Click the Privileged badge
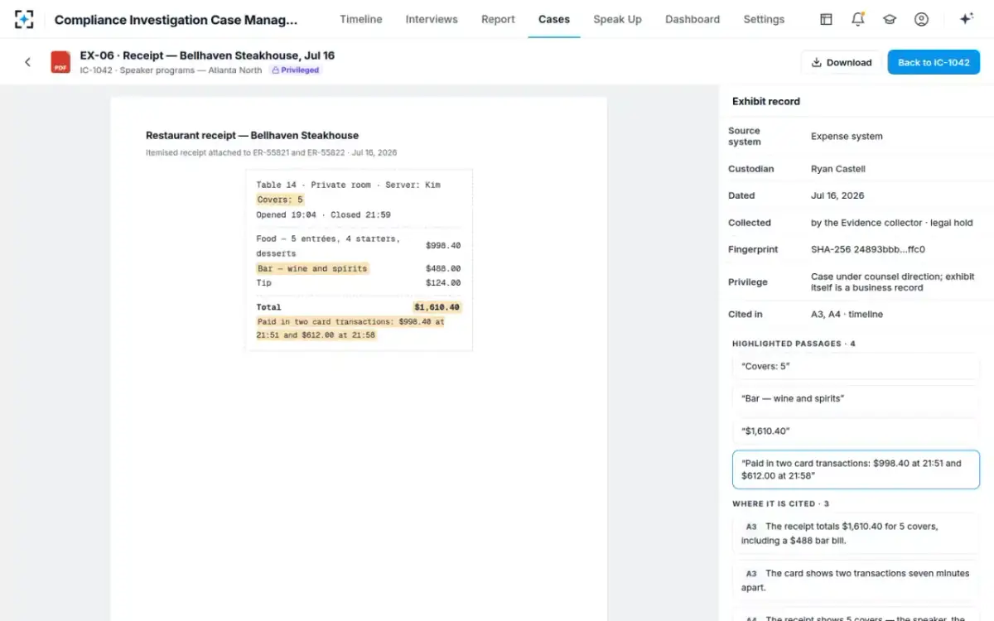The height and width of the screenshot is (621, 994). [x=296, y=70]
